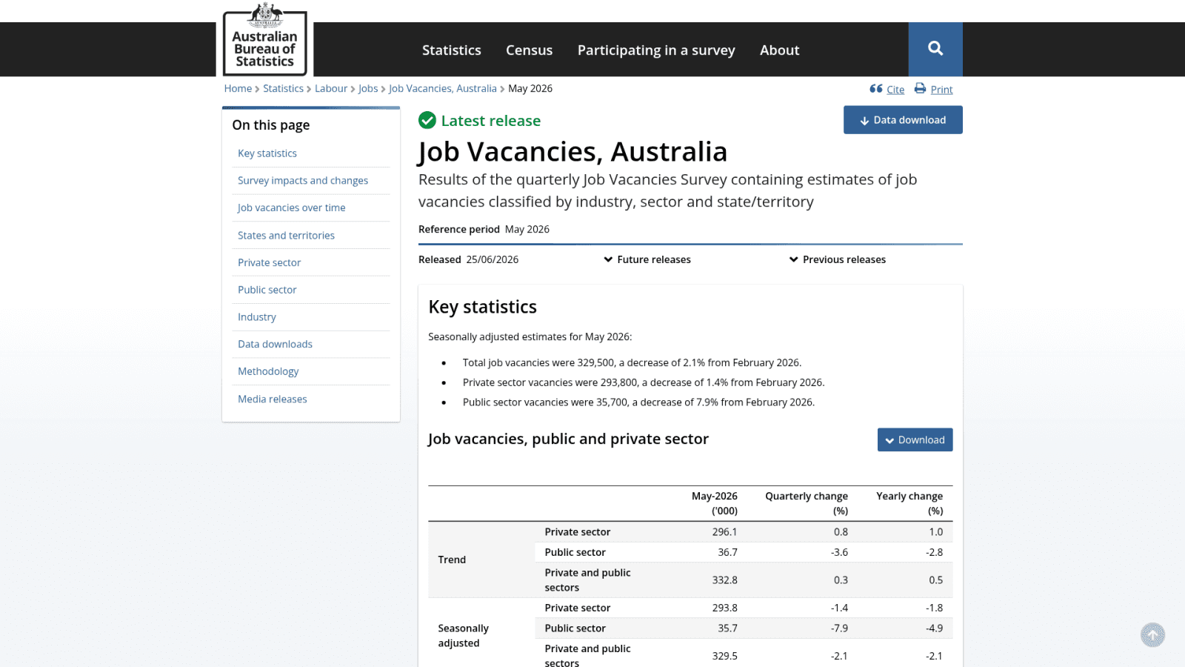1185x667 pixels.
Task: Open the Download dropdown for the table
Action: pyautogui.click(x=915, y=439)
